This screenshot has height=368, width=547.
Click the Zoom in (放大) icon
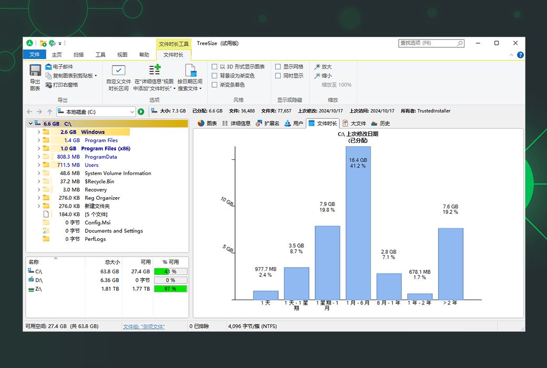point(318,67)
